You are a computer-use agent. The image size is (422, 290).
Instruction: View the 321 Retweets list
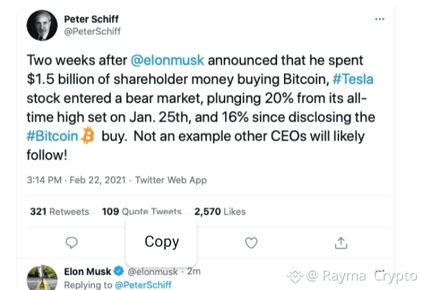click(x=60, y=211)
